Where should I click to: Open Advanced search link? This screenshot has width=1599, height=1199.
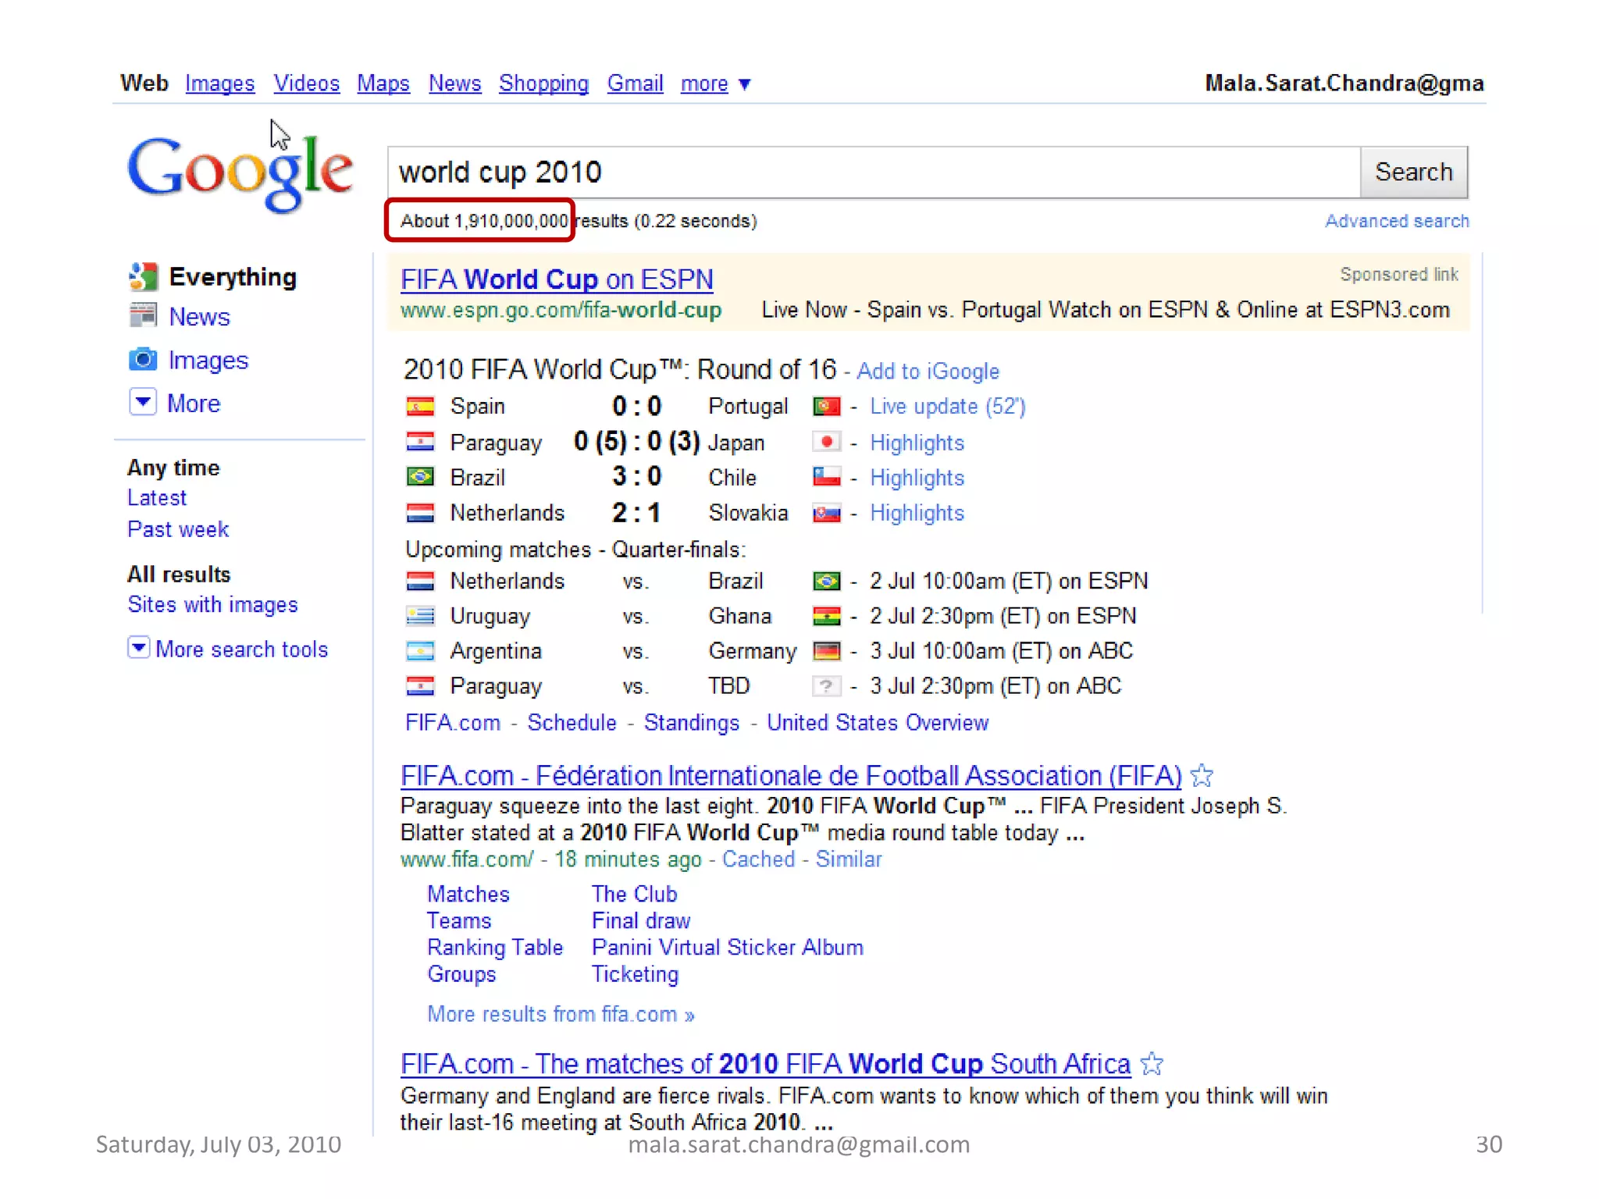pyautogui.click(x=1397, y=221)
